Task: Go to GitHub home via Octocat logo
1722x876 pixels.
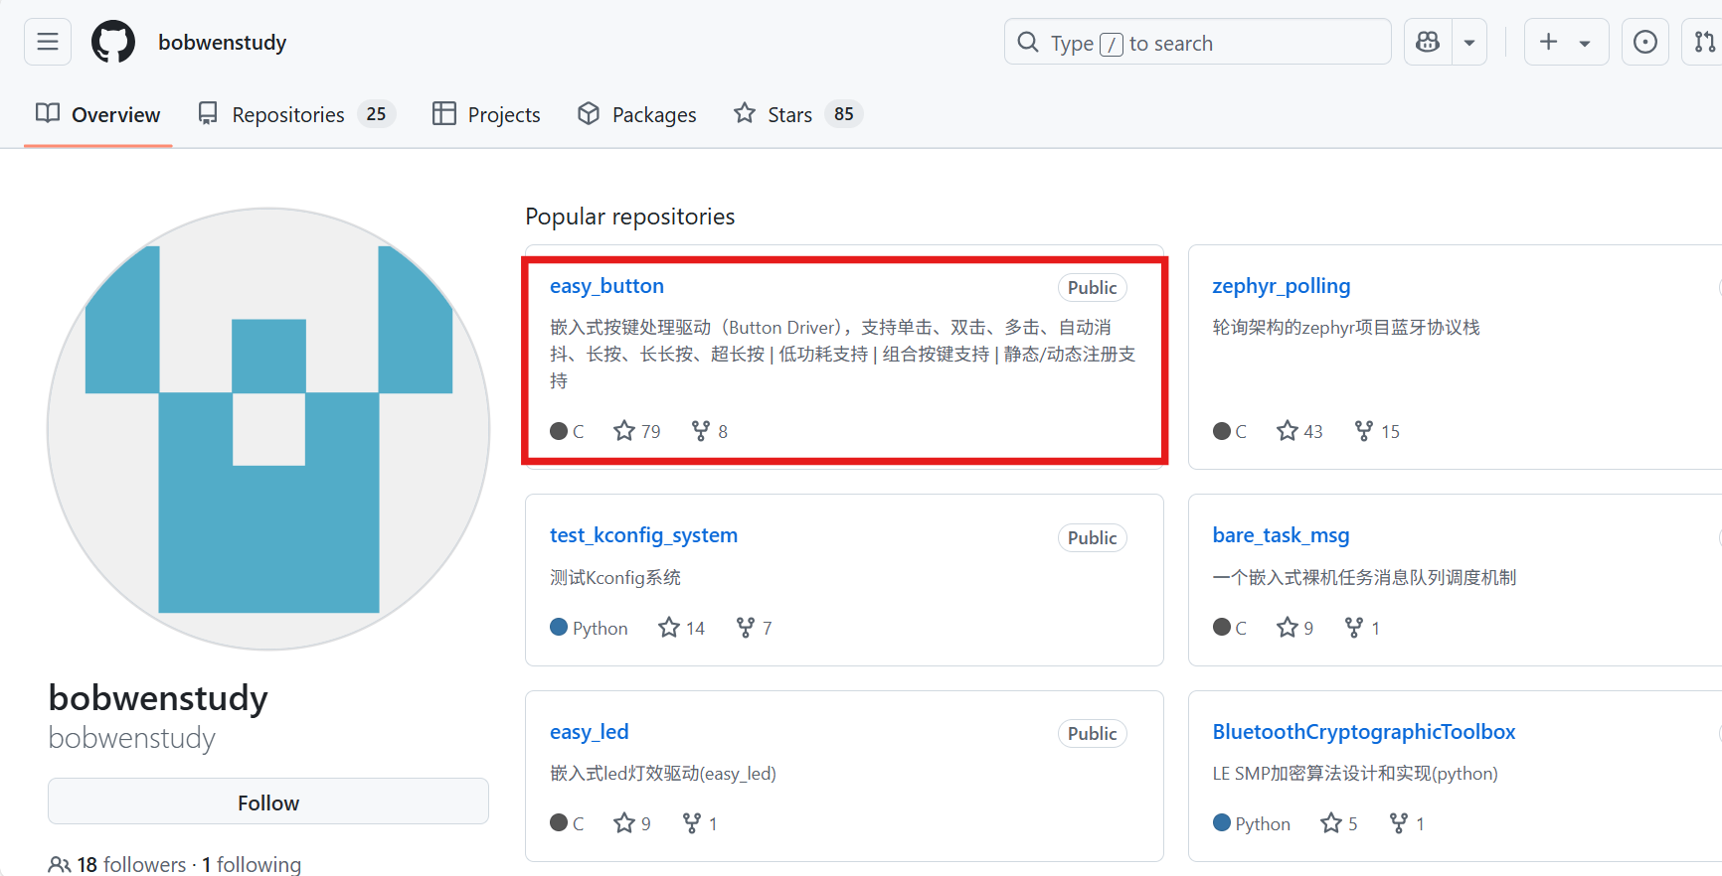Action: pyautogui.click(x=113, y=42)
